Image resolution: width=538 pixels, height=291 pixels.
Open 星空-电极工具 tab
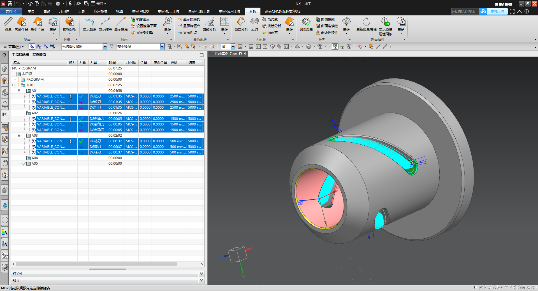point(199,11)
